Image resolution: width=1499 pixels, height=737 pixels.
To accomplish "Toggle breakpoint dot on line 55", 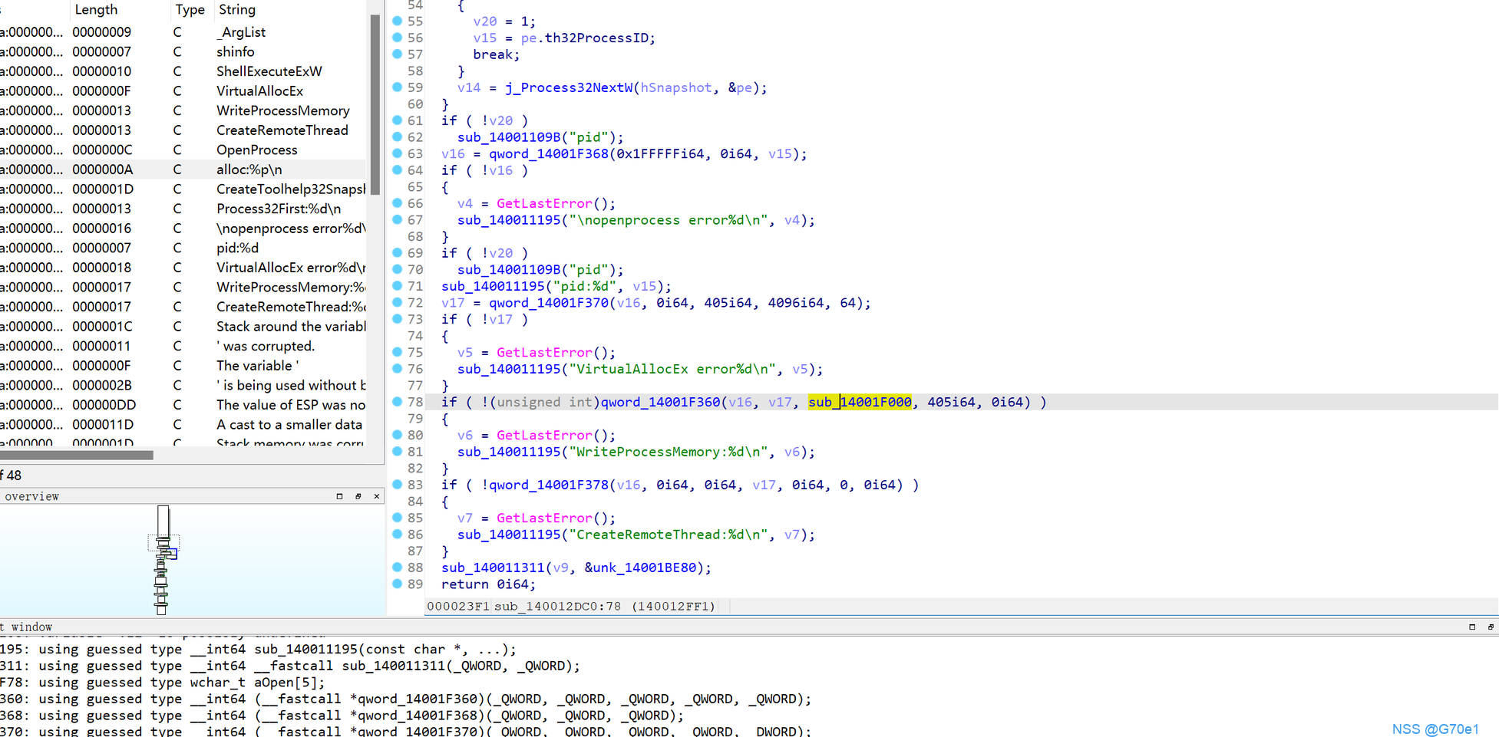I will 398,21.
